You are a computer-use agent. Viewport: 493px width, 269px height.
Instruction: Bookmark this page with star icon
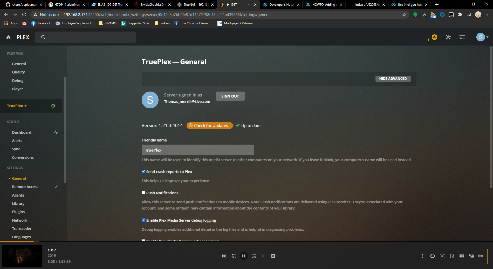[404, 15]
